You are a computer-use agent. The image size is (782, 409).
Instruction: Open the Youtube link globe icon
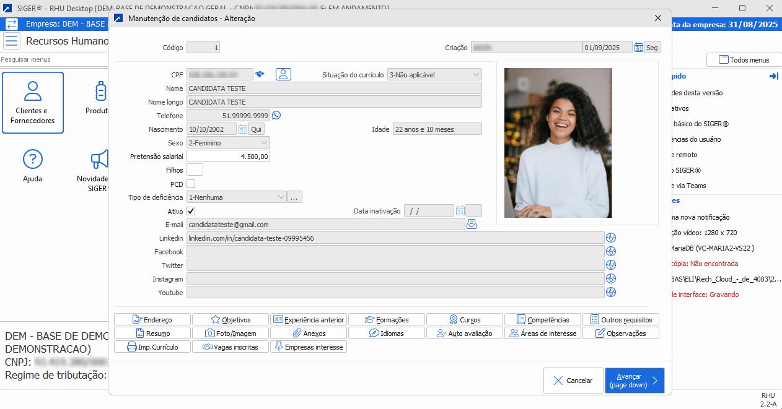(611, 292)
